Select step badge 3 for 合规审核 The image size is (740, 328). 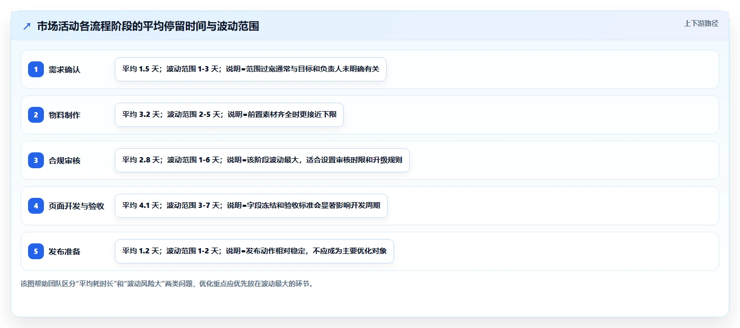pos(36,160)
